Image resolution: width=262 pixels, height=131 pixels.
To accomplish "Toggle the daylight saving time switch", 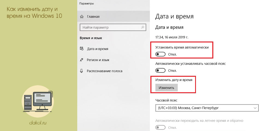I will tap(160, 128).
